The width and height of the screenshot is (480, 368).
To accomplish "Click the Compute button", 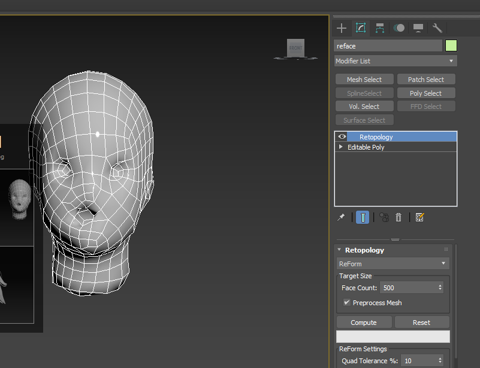I will coord(364,323).
